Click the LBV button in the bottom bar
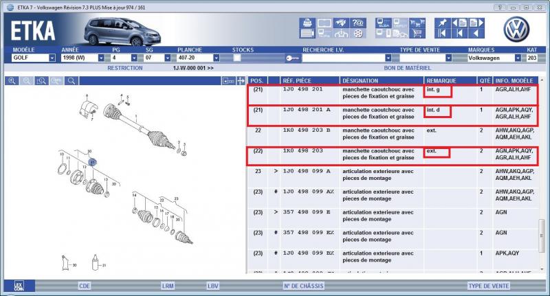This screenshot has height=296, width=550. 213,286
